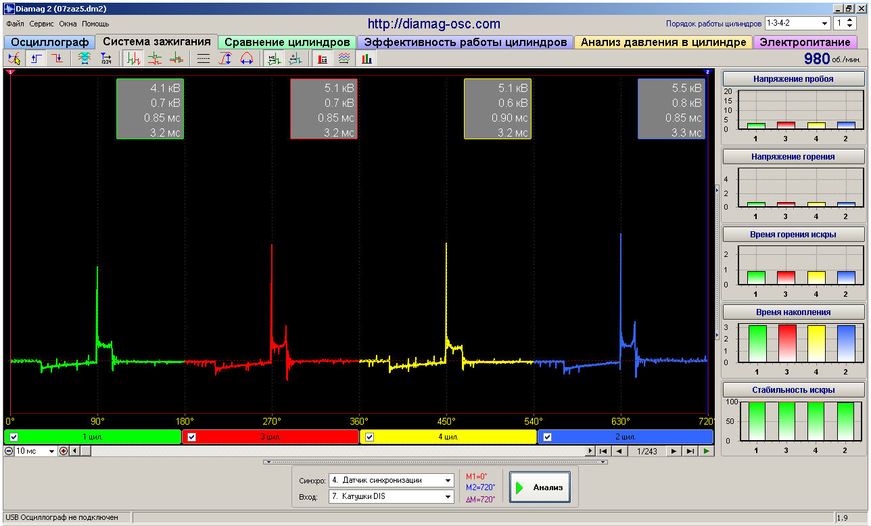Click the blue cylinder 2 readout box
This screenshot has height=526, width=871.
tap(672, 109)
